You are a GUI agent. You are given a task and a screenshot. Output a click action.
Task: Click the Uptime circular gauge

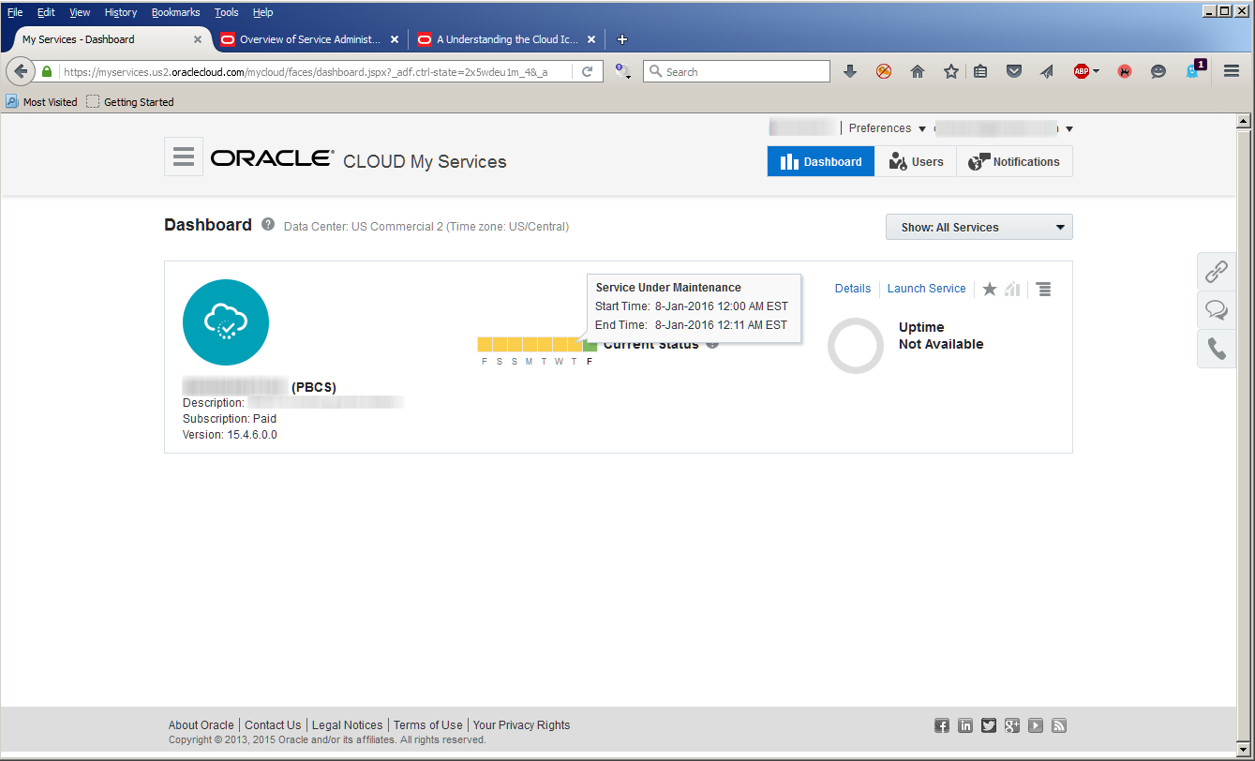(x=856, y=346)
